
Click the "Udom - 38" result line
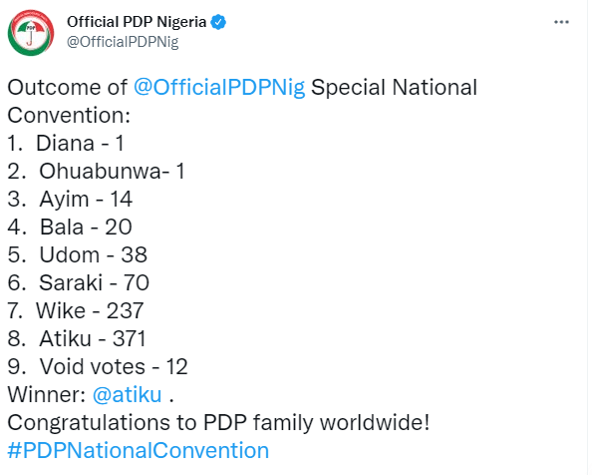click(78, 255)
